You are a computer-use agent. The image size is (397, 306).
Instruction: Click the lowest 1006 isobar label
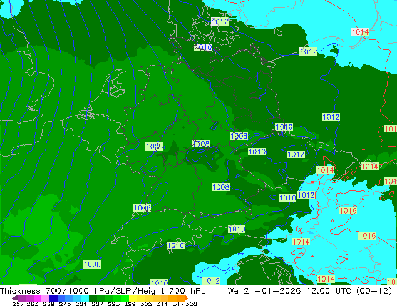pyautogui.click(x=92, y=264)
